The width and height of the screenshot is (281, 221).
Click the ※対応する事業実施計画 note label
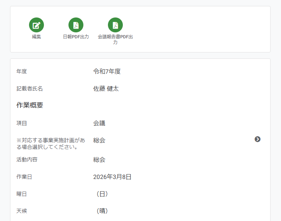[x=50, y=144]
